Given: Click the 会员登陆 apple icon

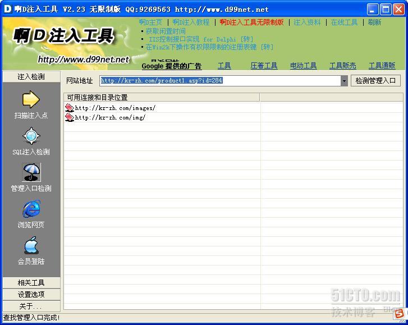Looking at the screenshot, I should tap(31, 245).
